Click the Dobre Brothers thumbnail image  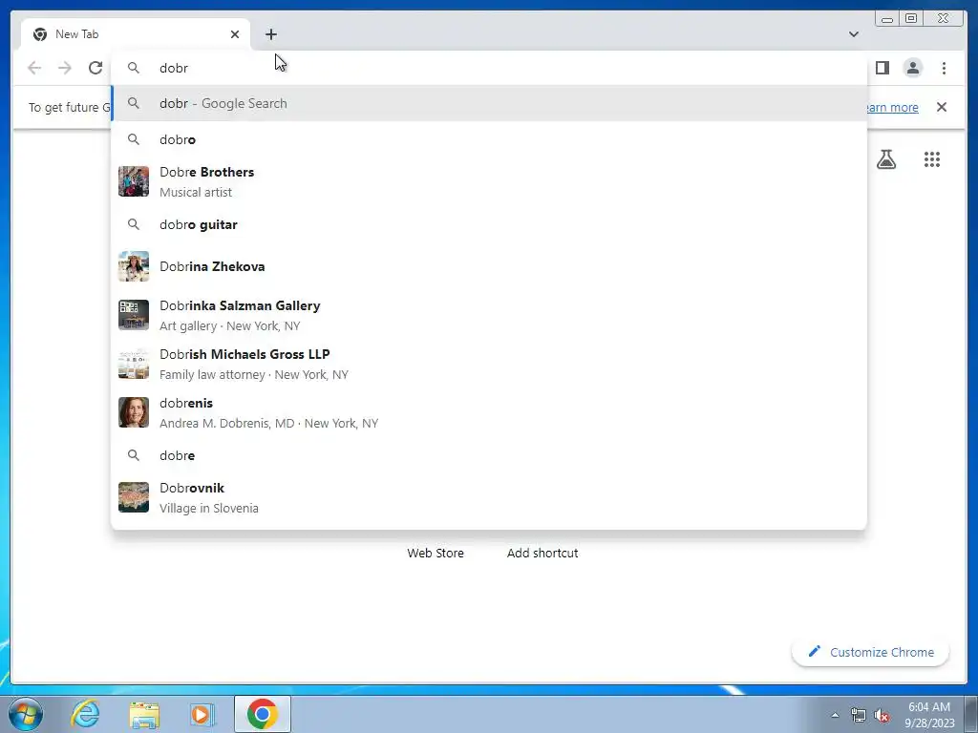pyautogui.click(x=134, y=181)
